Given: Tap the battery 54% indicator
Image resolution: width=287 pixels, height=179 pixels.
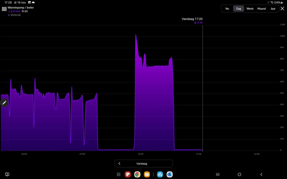Looking at the screenshot, I should 279,3.
